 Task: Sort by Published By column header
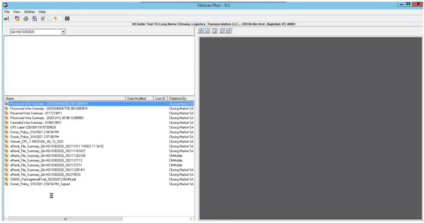(181, 98)
